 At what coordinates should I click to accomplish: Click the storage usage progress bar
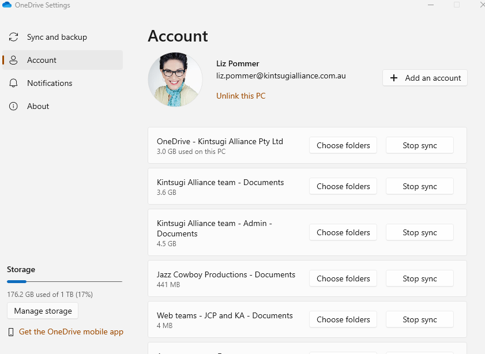click(64, 281)
